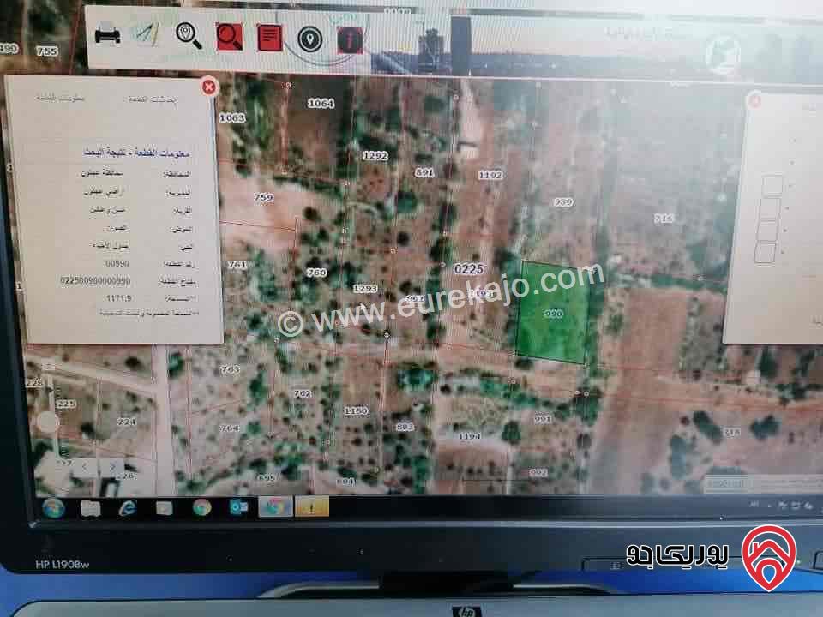The width and height of the screenshot is (823, 617).
Task: Open the location search magnifier tool
Action: click(189, 35)
